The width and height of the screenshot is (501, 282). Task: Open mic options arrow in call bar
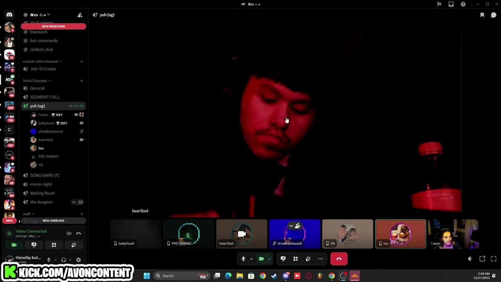pos(251,259)
